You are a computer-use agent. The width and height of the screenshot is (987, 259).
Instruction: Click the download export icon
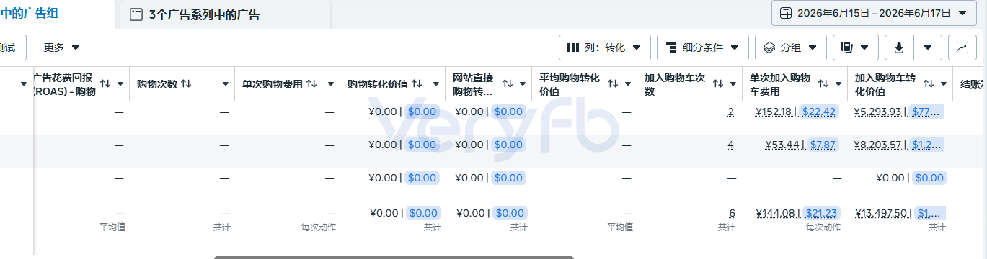pyautogui.click(x=899, y=47)
